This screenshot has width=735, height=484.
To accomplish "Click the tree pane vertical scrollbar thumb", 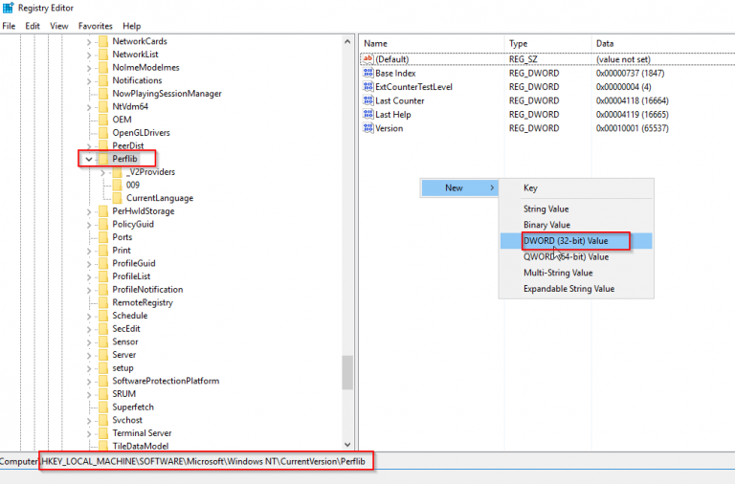I will click(x=346, y=371).
